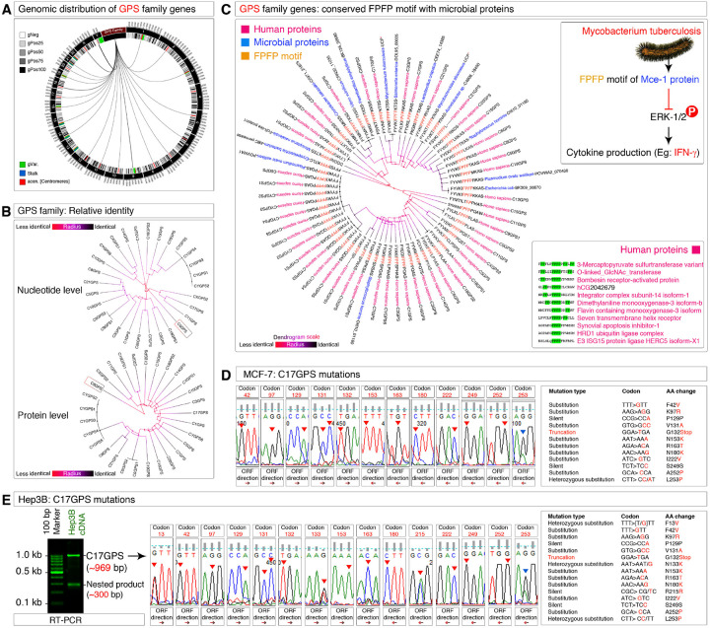
Task: Click the orange FPFP motif legend square
Action: [x=245, y=56]
